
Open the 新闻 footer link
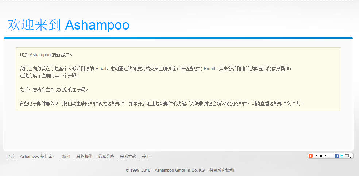(x=66, y=156)
